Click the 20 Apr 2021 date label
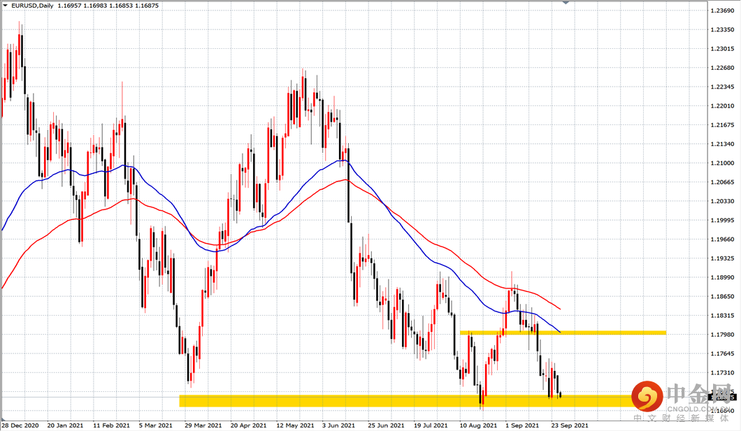This screenshot has width=741, height=431. click(249, 425)
